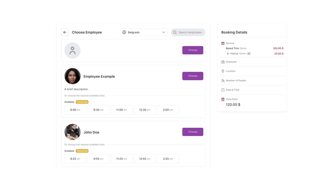Pick the 12:30 pm slot

click(x=145, y=110)
